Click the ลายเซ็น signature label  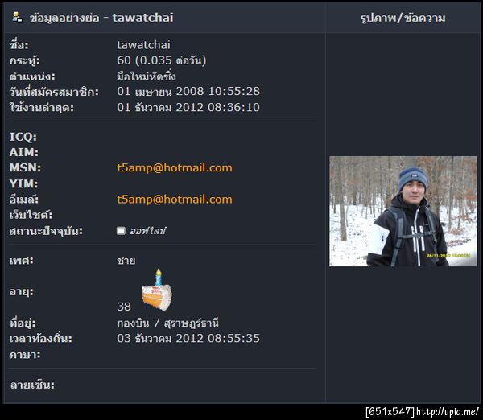click(x=32, y=385)
